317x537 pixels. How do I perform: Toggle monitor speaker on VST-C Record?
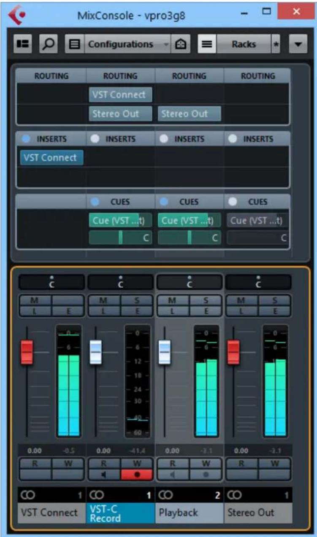[104, 474]
